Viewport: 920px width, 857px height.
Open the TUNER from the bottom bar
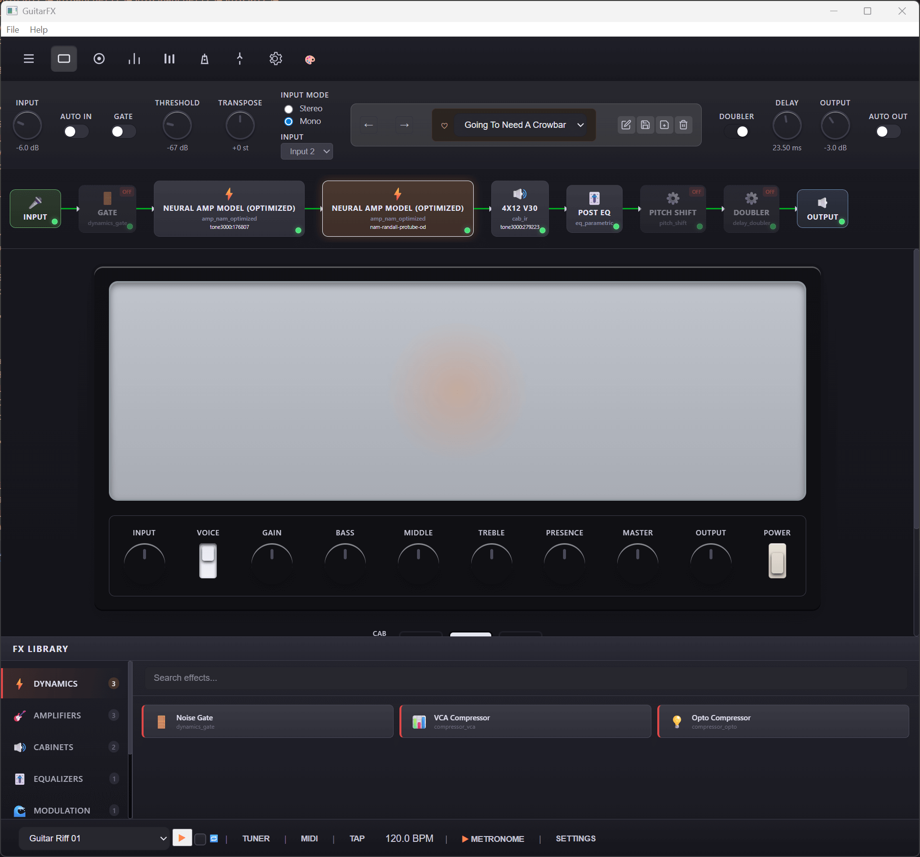click(x=256, y=838)
